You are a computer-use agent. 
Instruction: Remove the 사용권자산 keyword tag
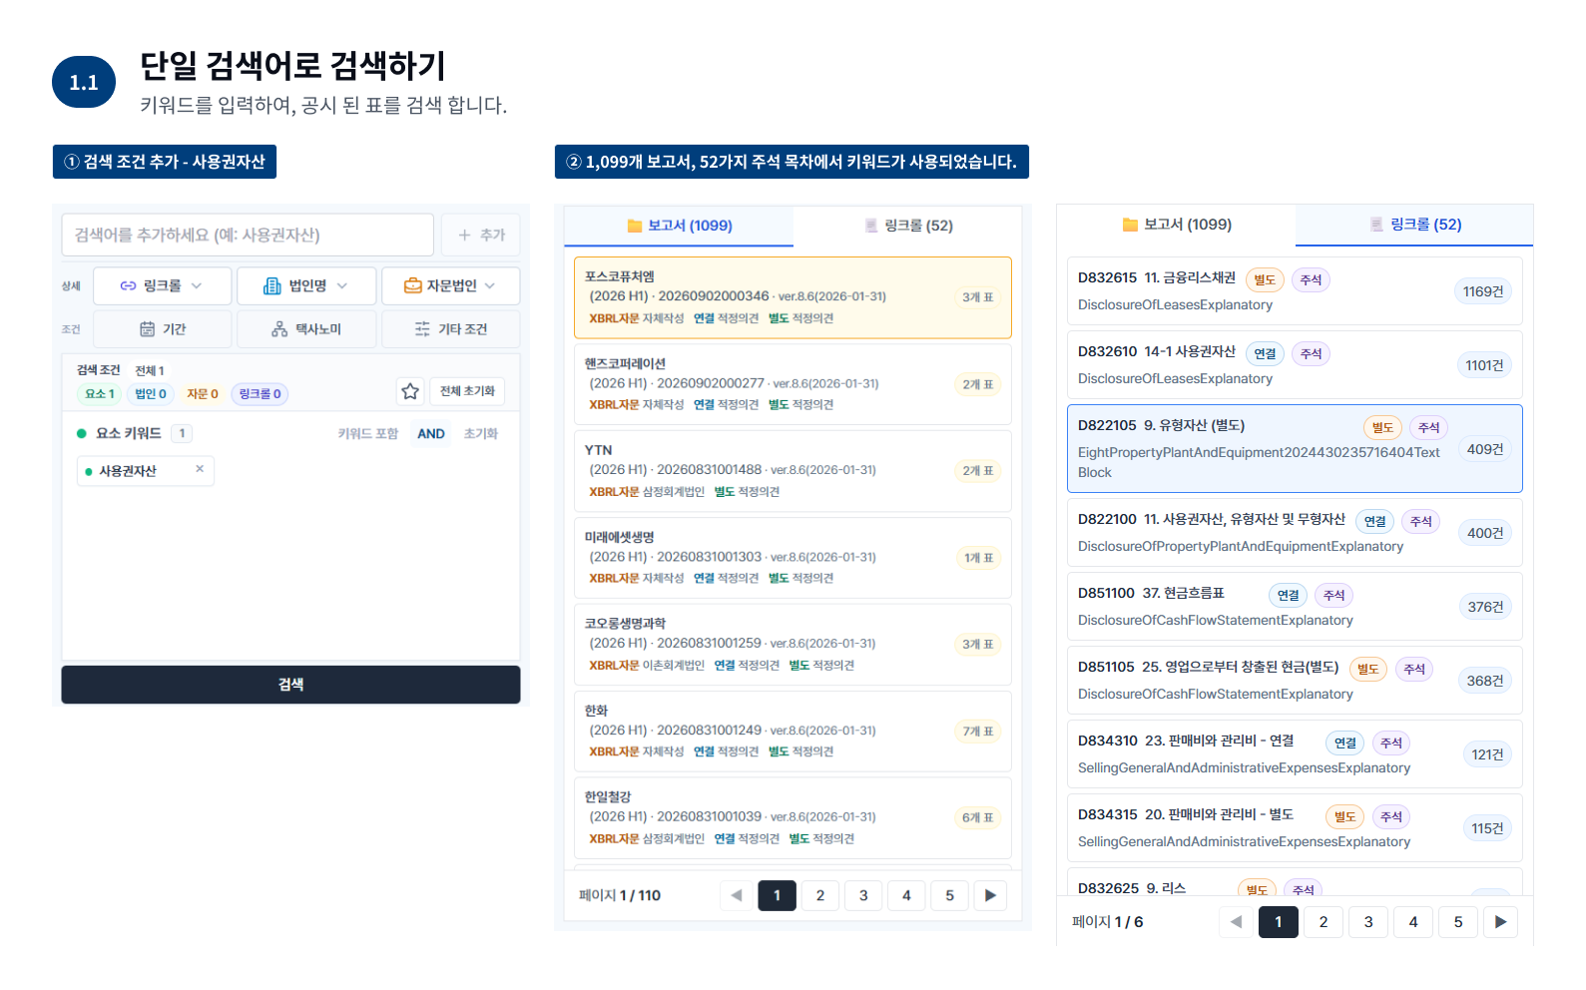tap(200, 469)
